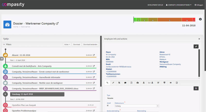206x112 pixels.
Task: Toggle the Actief checkbox
Action: 108,106
